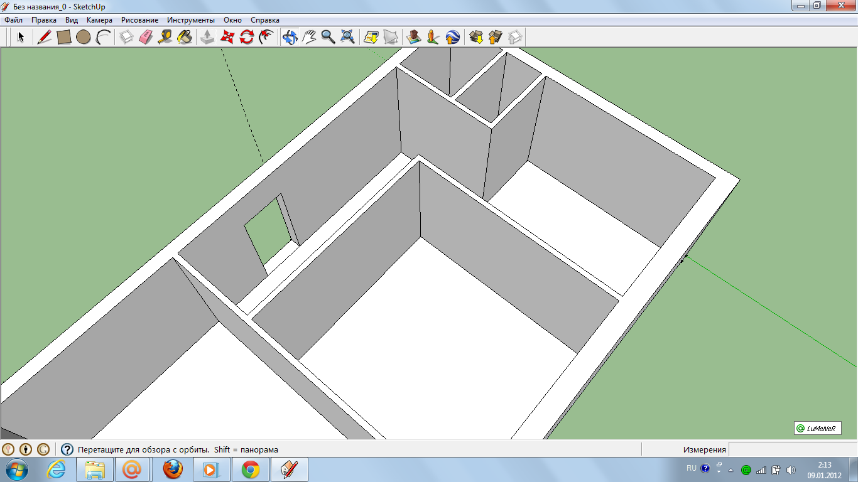Pick the Line pencil tool
The image size is (858, 482).
click(x=44, y=37)
